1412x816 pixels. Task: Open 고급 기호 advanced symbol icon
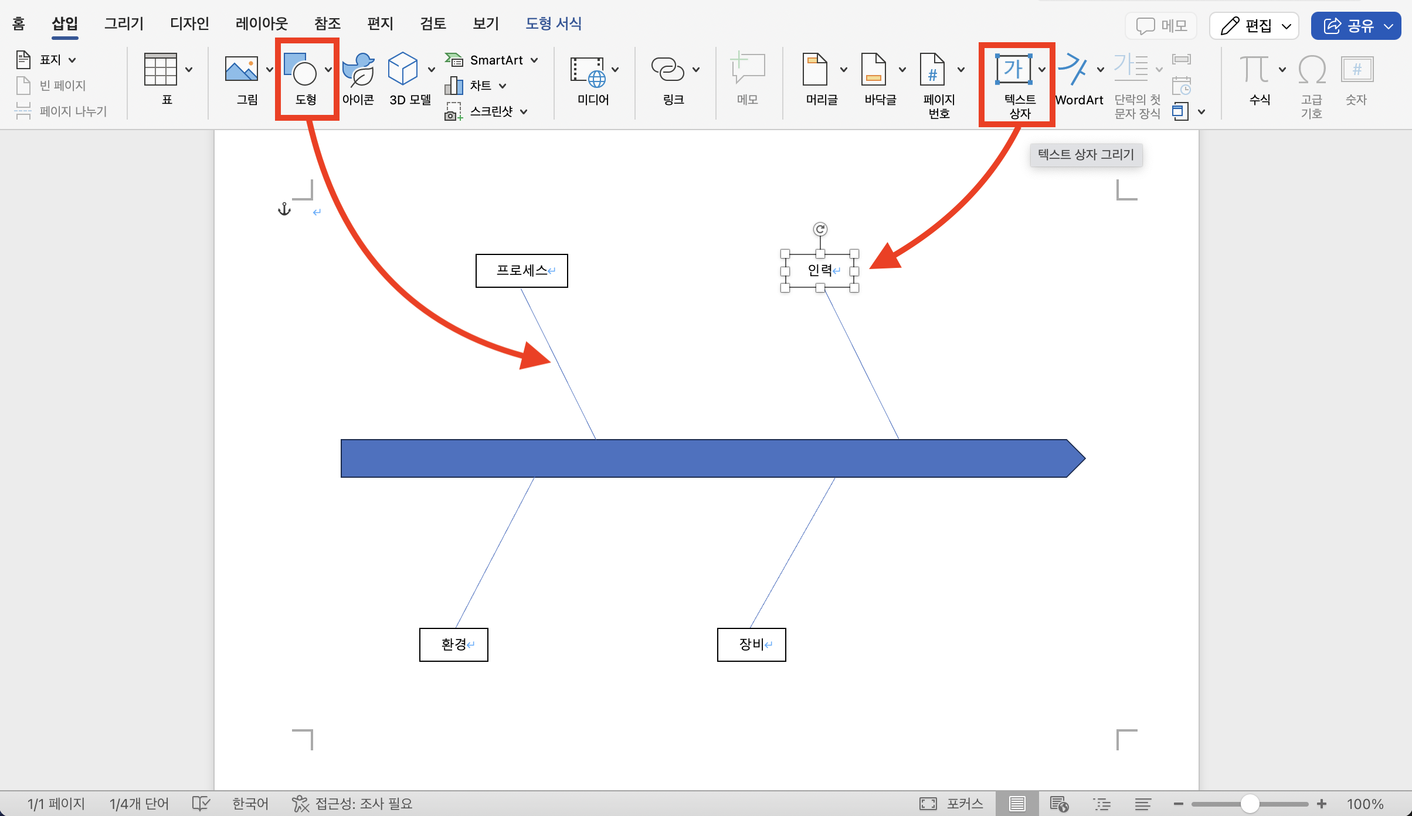pyautogui.click(x=1312, y=70)
